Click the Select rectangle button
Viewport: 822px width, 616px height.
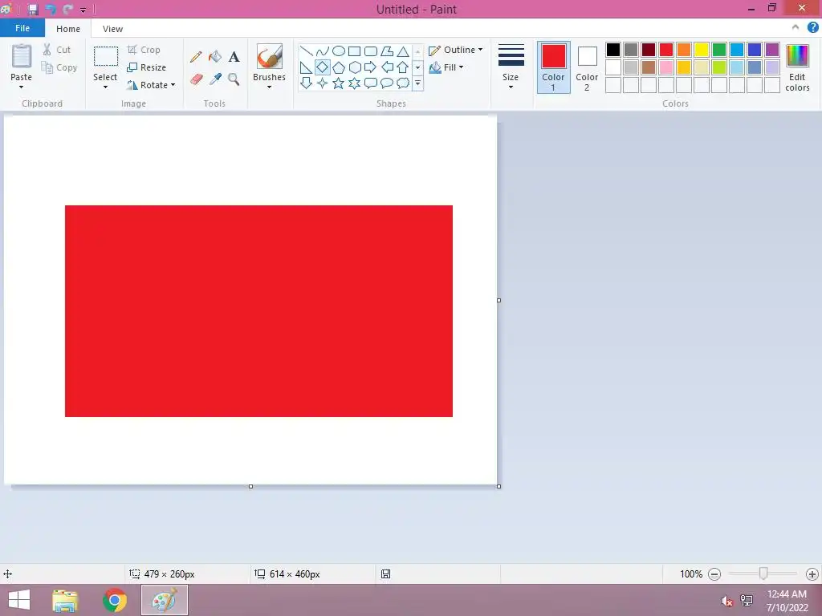click(105, 56)
